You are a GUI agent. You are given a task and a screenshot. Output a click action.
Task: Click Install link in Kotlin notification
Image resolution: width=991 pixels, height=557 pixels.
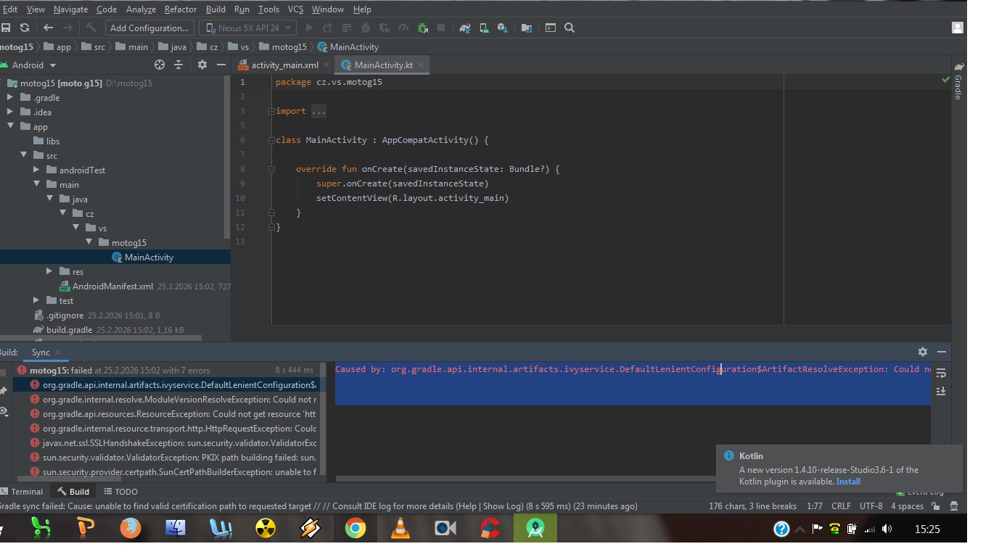tap(848, 482)
